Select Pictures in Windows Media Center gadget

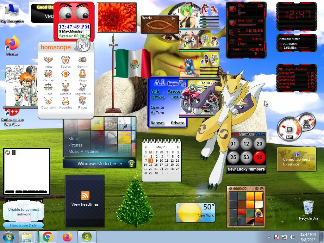point(75,145)
